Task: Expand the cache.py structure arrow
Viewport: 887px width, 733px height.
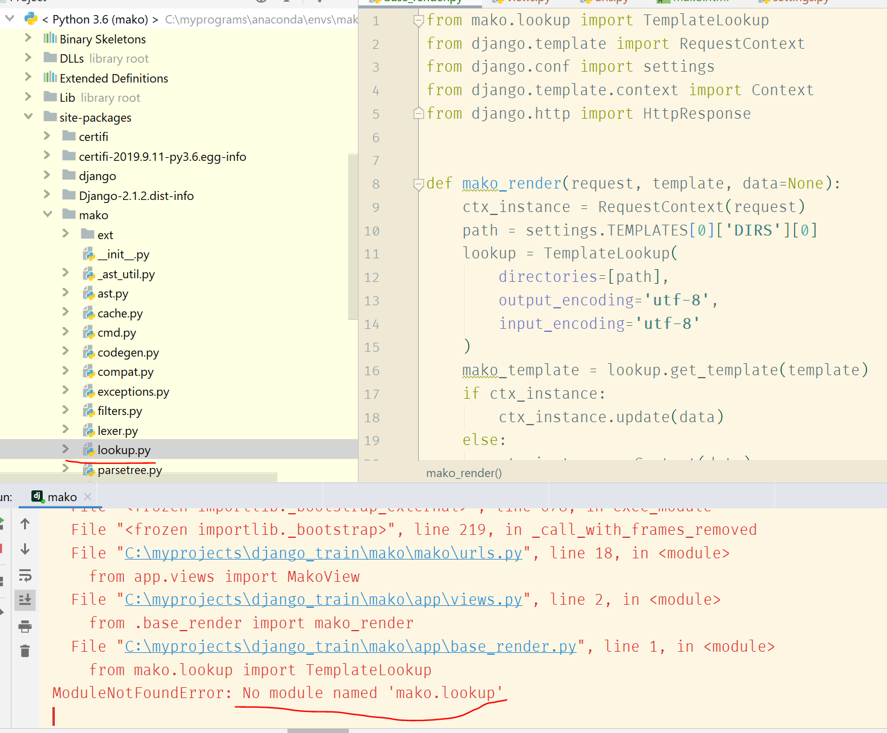Action: [66, 313]
